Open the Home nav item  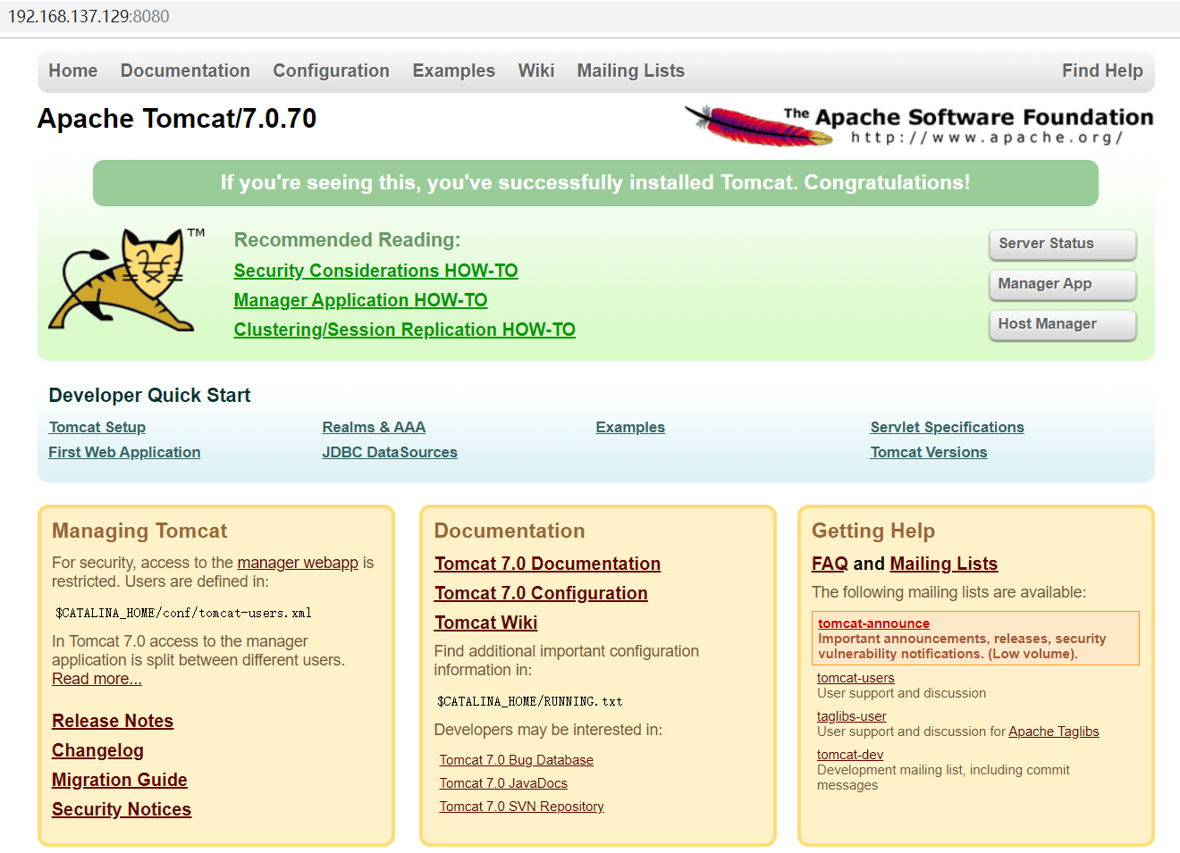tap(73, 71)
